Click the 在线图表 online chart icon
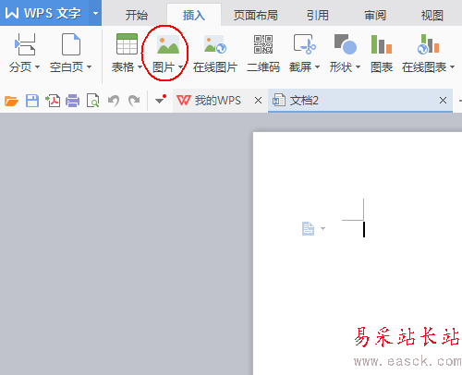Image resolution: width=462 pixels, height=375 pixels. 428,44
